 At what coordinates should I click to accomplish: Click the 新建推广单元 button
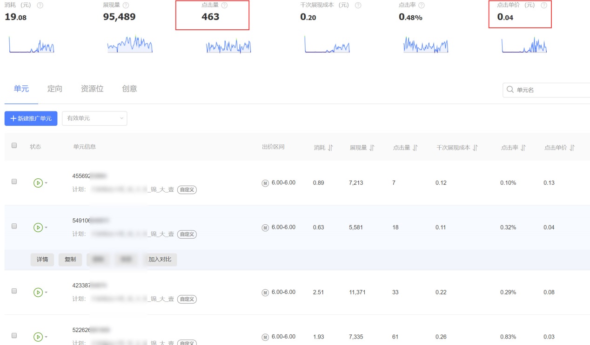click(31, 118)
